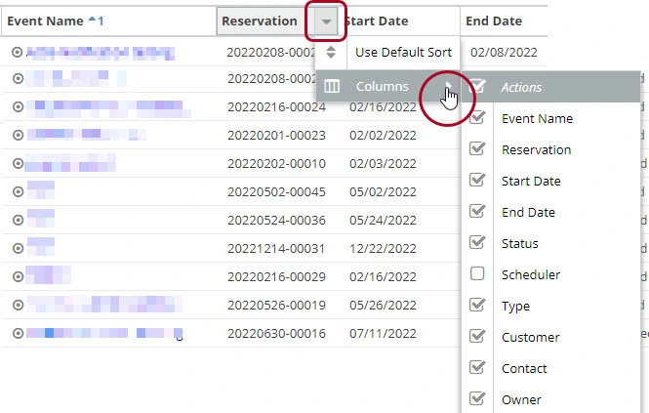Image resolution: width=649 pixels, height=413 pixels.
Task: Click the Event Name column header
Action: pos(45,21)
